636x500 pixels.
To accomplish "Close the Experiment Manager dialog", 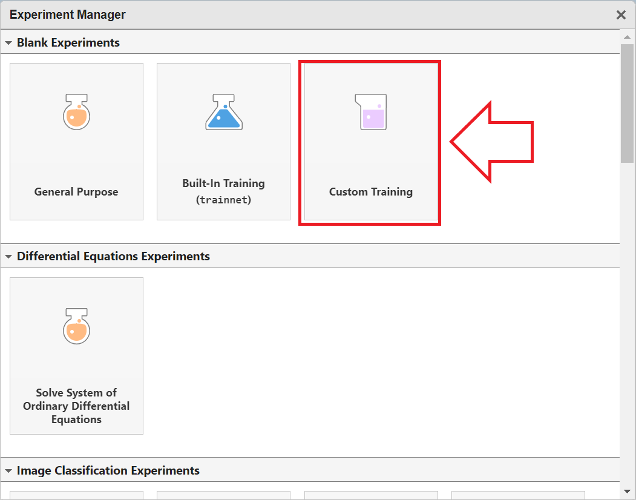I will pos(621,15).
